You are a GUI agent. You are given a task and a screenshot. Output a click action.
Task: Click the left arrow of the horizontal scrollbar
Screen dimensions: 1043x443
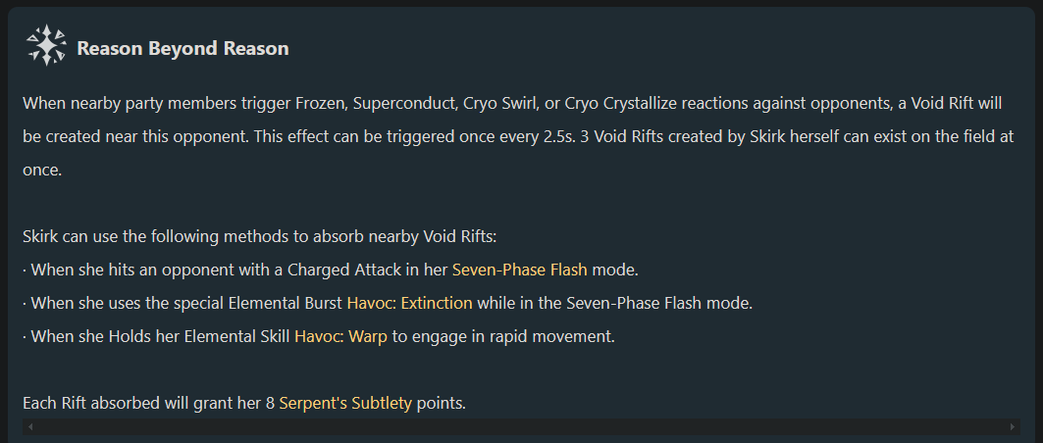click(x=30, y=426)
